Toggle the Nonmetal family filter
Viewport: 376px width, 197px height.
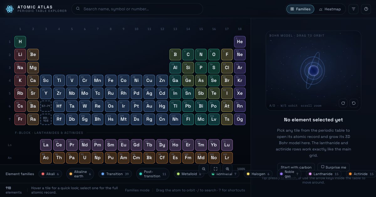click(x=224, y=174)
